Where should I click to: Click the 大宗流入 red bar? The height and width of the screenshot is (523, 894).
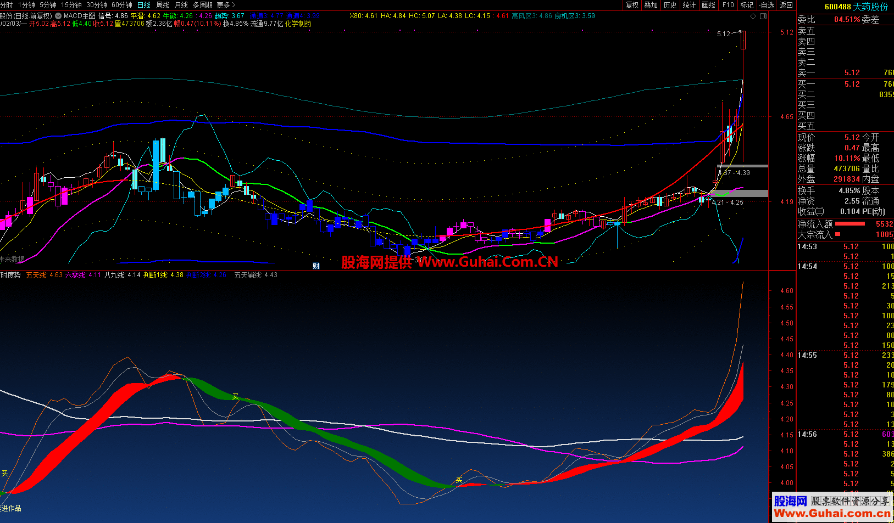click(x=837, y=234)
